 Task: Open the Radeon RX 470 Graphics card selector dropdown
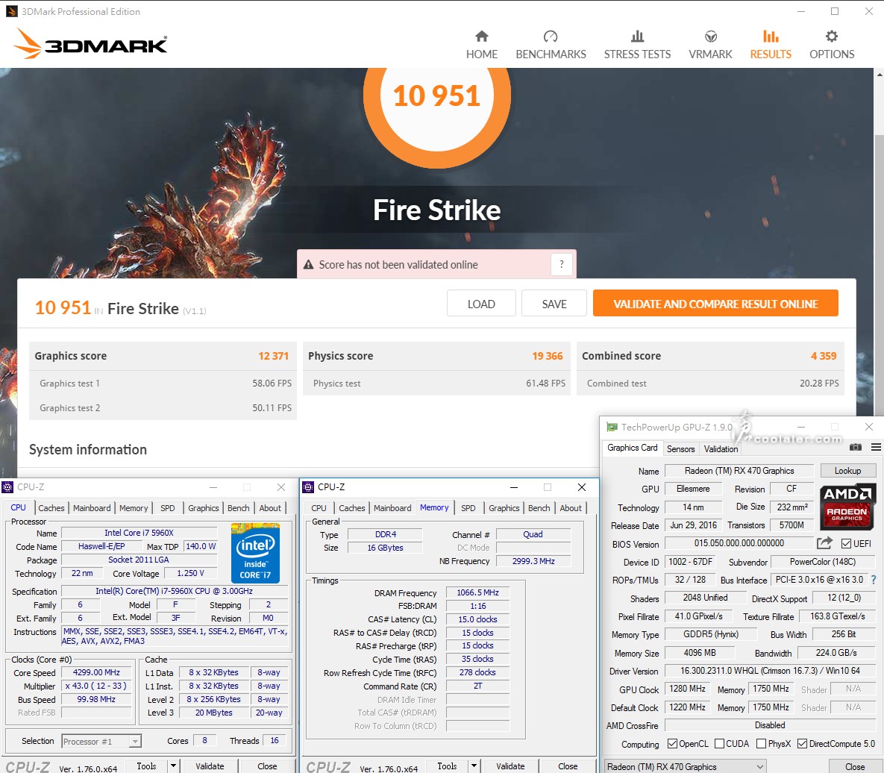pyautogui.click(x=686, y=766)
